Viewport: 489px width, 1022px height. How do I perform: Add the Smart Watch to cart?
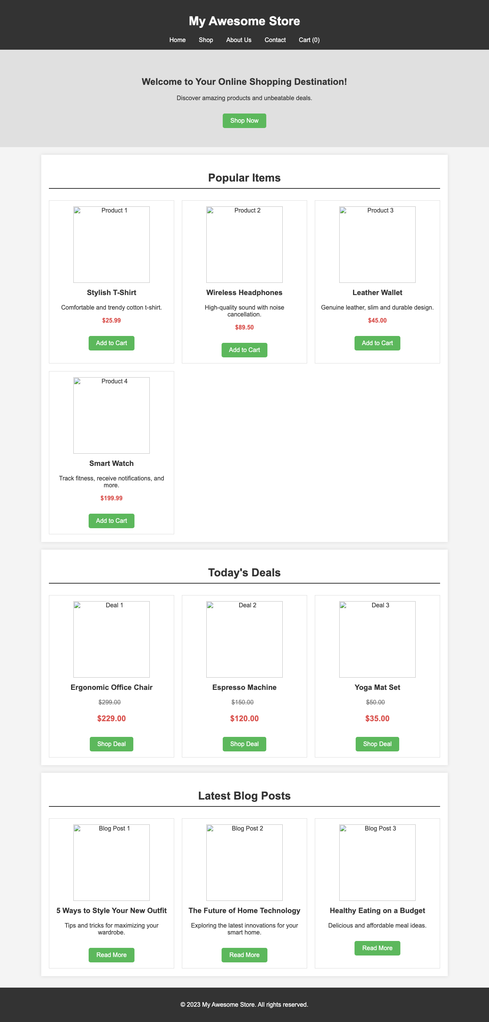pos(112,521)
